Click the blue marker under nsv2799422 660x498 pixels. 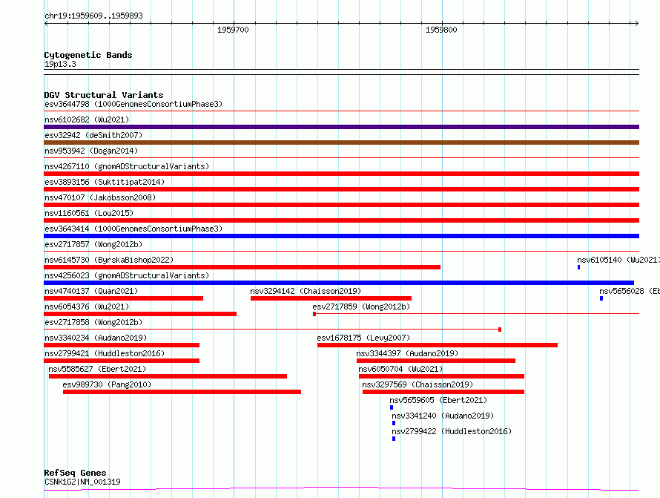coord(394,439)
